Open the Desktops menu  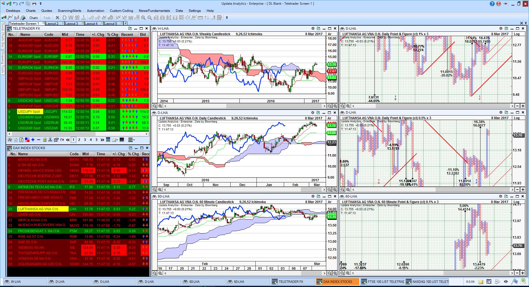click(13, 10)
